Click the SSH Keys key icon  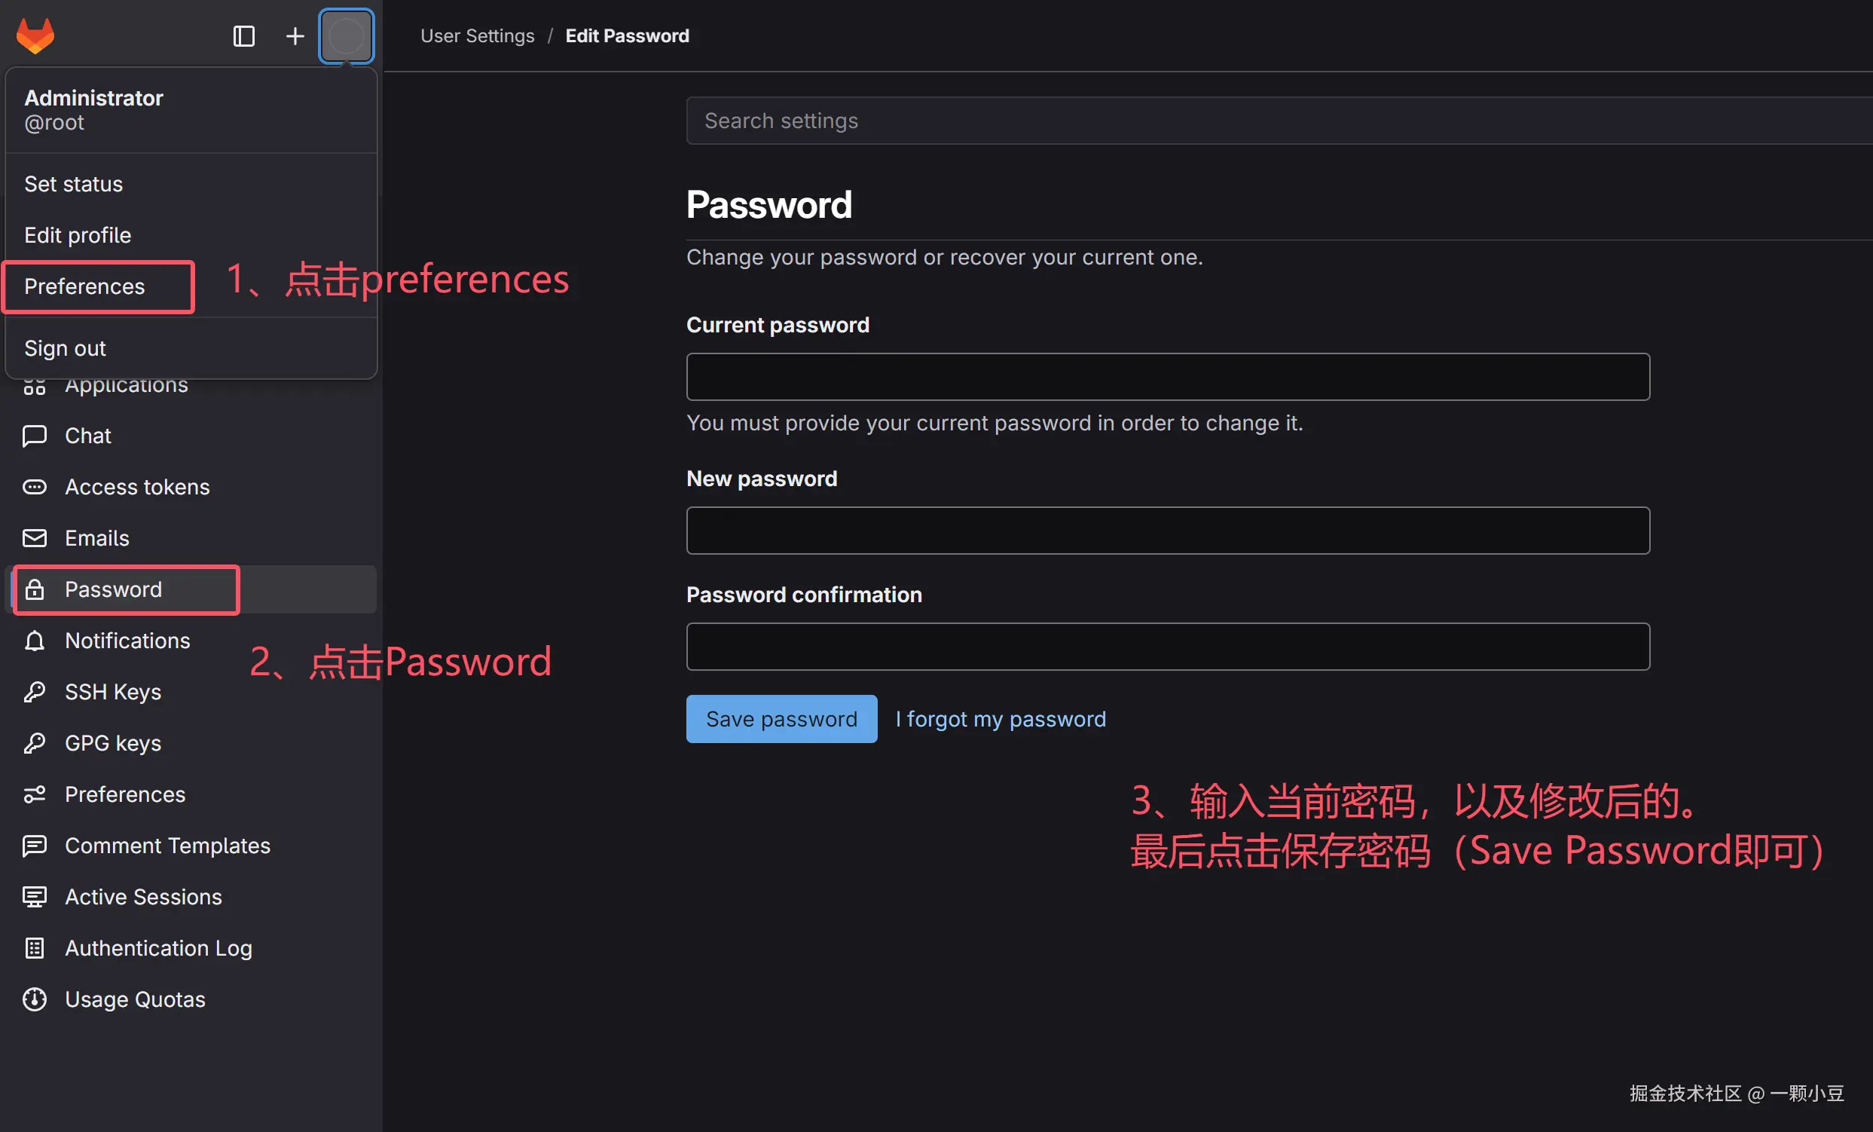(34, 692)
